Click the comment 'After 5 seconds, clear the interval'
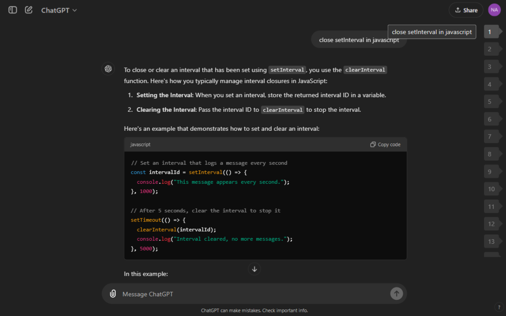 coord(206,211)
